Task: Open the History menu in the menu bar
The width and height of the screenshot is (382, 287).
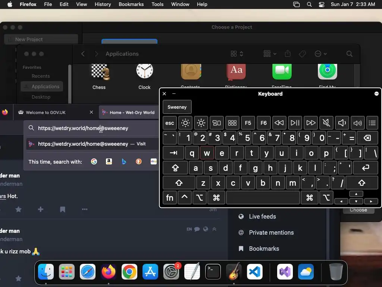Action: point(103,4)
